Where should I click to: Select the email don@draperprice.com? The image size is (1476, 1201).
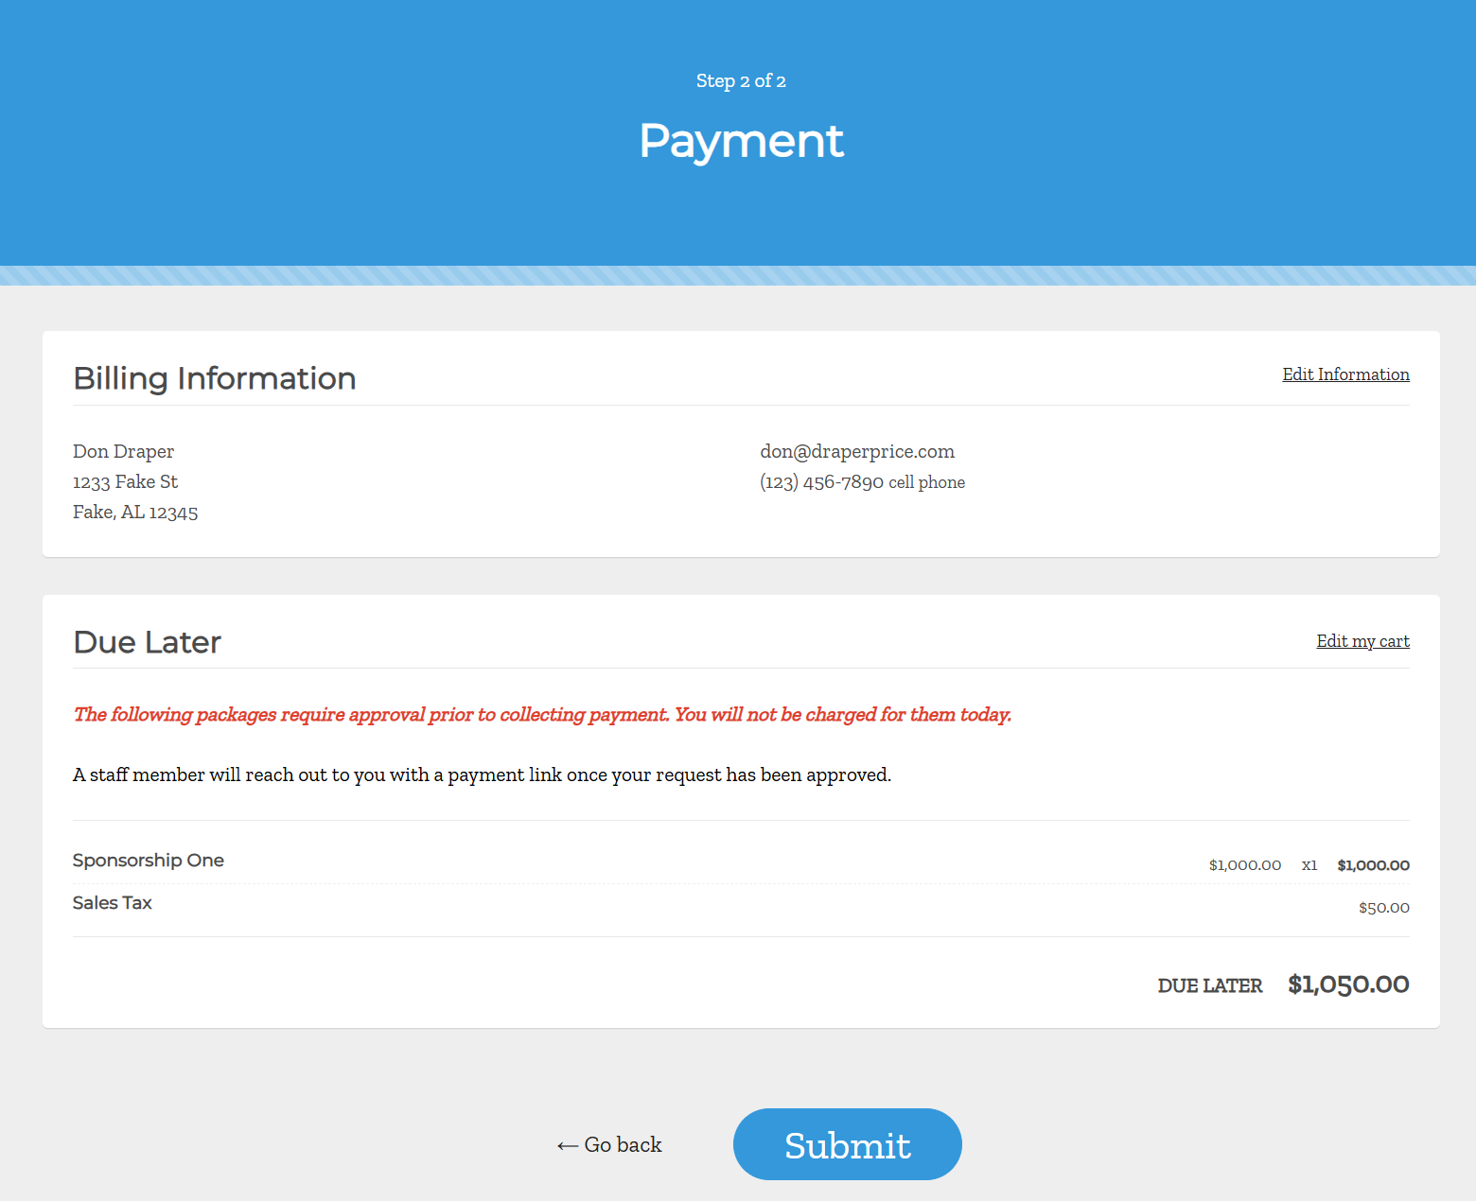coord(857,451)
